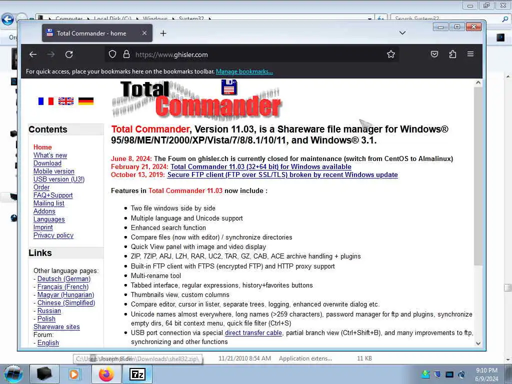Image resolution: width=512 pixels, height=384 pixels.
Task: Open Privacy policy link
Action: click(53, 235)
